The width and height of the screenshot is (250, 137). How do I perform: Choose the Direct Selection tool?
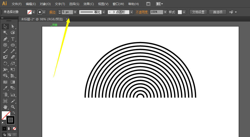(x=13, y=26)
